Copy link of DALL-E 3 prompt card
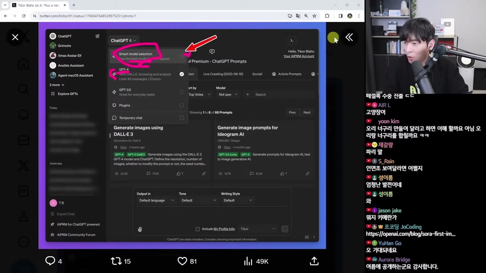Screen dimensions: 486x273 pyautogui.click(x=204, y=174)
